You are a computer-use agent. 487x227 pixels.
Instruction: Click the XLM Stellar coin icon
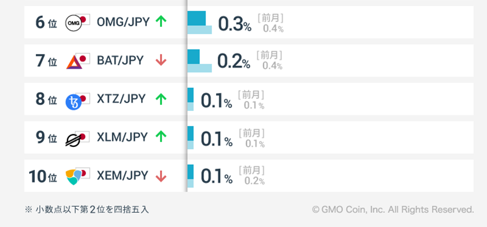[x=74, y=139]
